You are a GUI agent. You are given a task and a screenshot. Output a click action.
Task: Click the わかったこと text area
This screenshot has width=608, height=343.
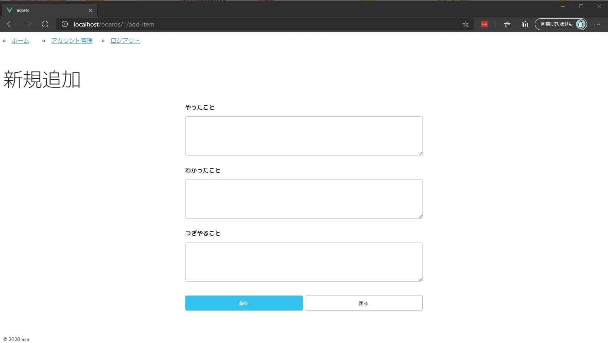click(304, 199)
